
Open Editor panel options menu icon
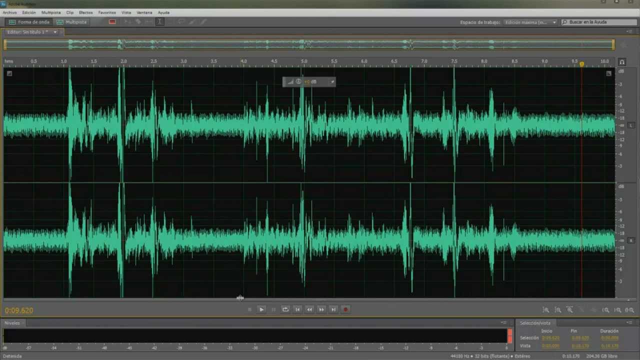click(629, 31)
